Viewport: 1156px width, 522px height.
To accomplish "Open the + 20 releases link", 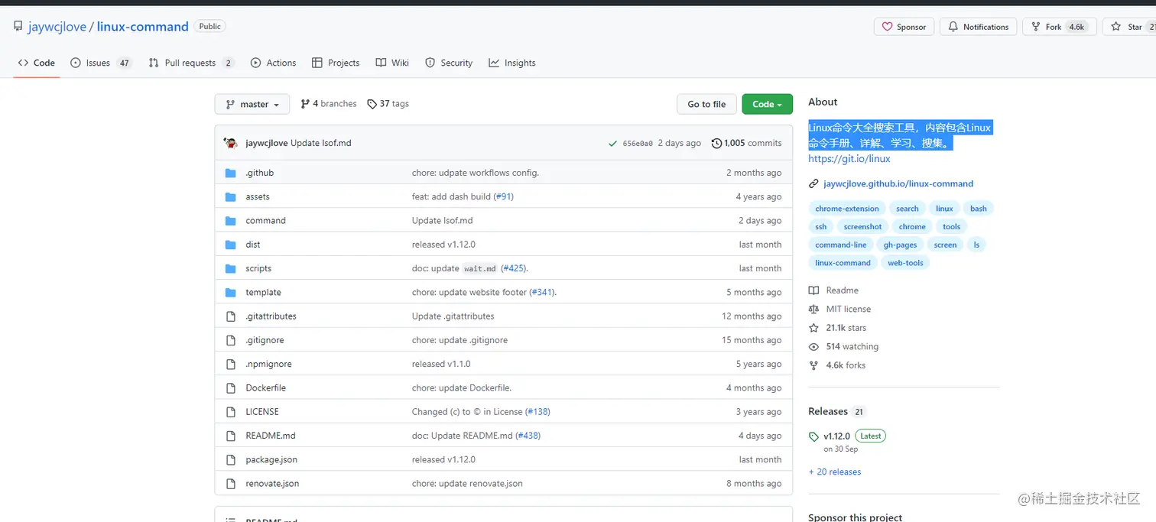I will click(835, 472).
